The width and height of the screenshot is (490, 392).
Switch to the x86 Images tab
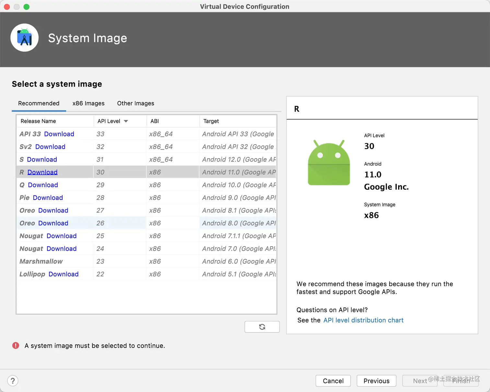tap(88, 103)
